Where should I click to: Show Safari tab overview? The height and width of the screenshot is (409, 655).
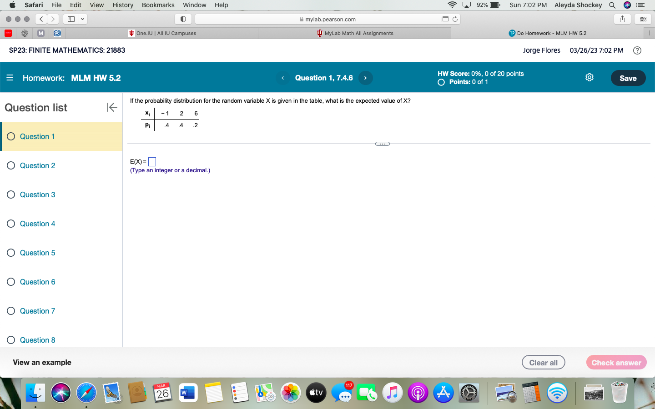643,19
